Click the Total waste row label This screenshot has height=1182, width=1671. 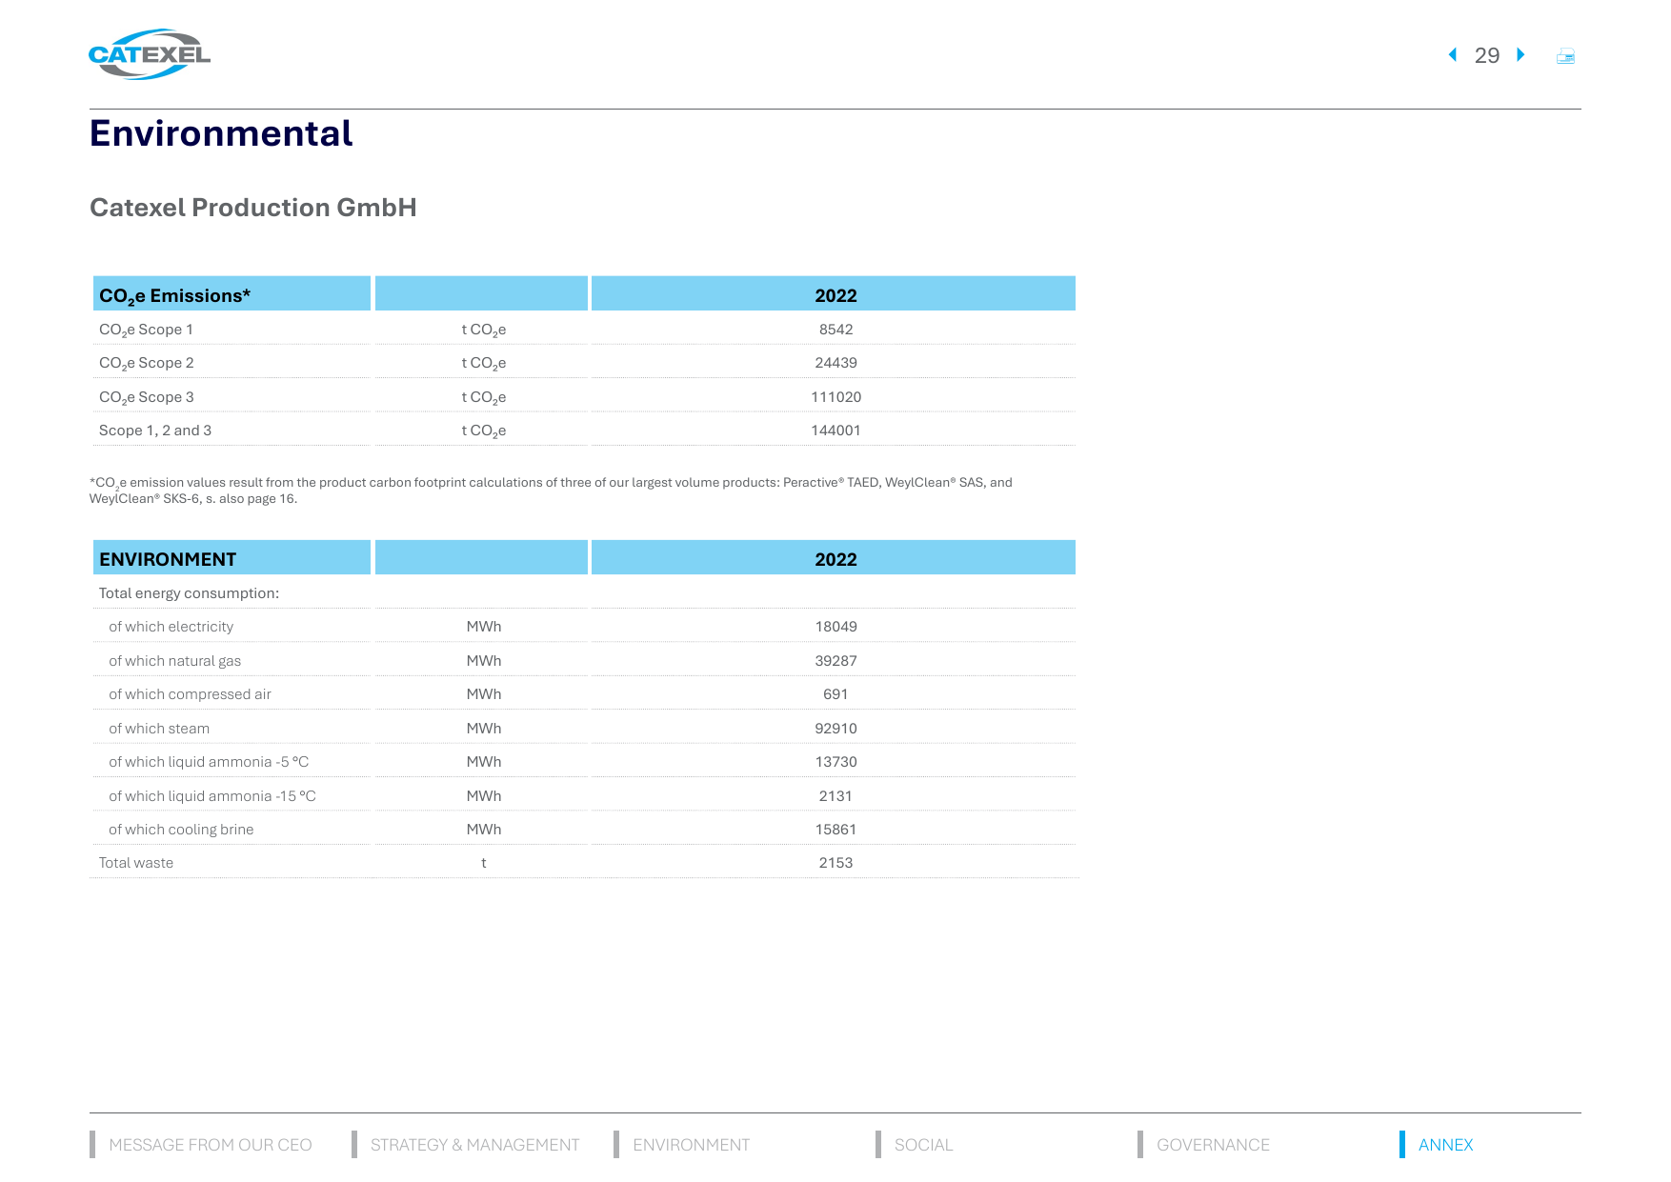136,863
